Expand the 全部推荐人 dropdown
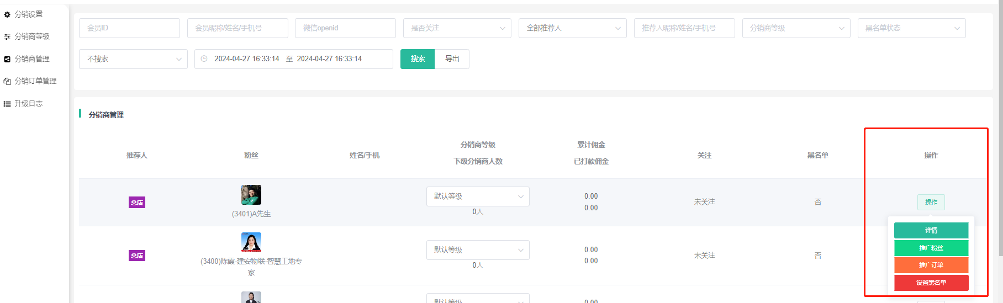This screenshot has width=1003, height=303. coord(572,28)
